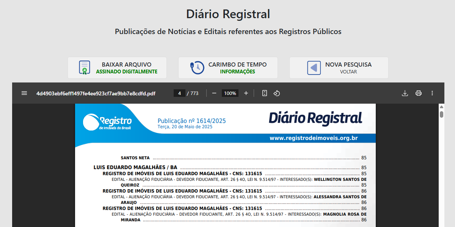Zoom in with the plus icon
455x227 pixels.
(246, 93)
